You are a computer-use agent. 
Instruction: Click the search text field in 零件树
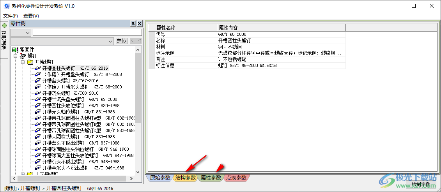coord(87,33)
